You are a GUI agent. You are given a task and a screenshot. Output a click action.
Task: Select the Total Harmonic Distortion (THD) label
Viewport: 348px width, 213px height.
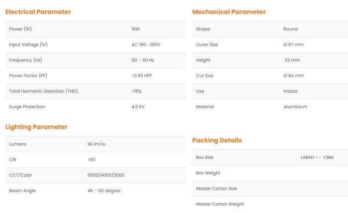[x=43, y=91]
